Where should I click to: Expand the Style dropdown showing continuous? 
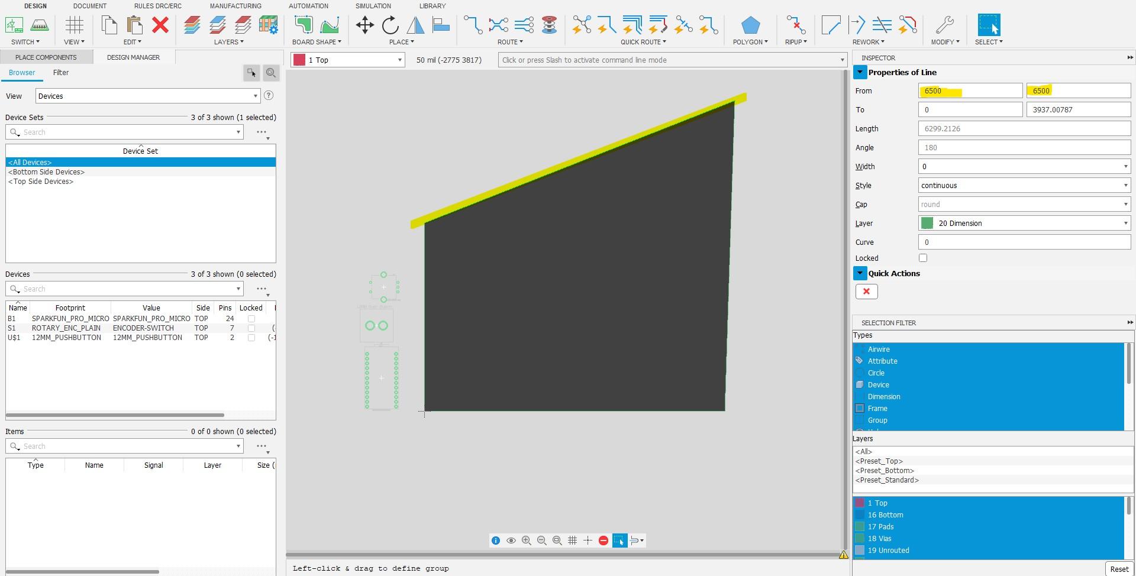tap(1125, 185)
